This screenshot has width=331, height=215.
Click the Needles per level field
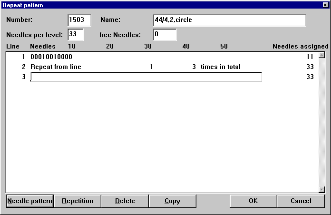coord(76,35)
